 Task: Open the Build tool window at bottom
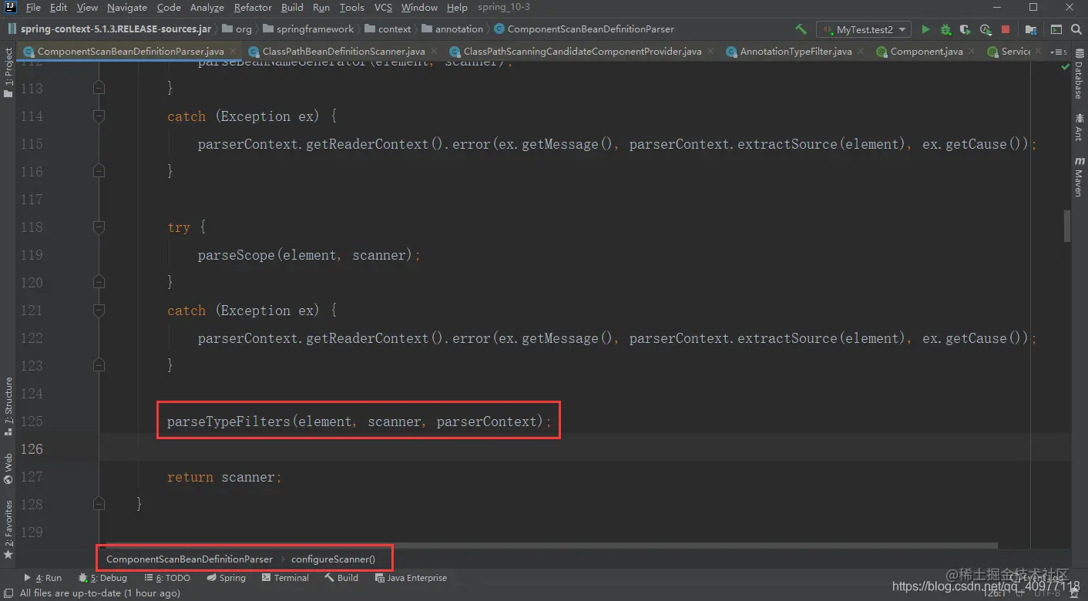click(x=341, y=578)
